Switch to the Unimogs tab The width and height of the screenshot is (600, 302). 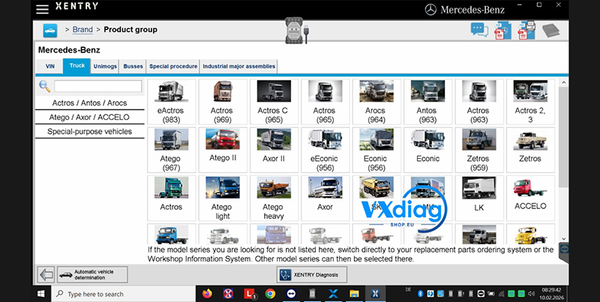[x=105, y=67]
